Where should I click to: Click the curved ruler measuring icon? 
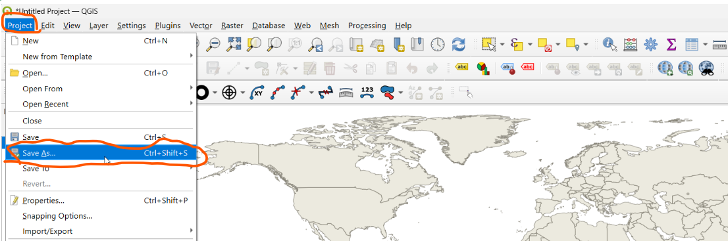tap(346, 92)
